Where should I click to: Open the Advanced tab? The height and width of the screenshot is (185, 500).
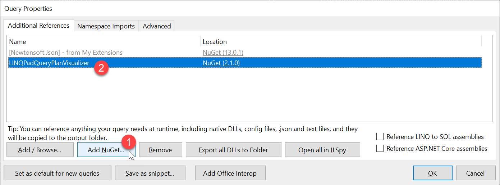pyautogui.click(x=157, y=26)
